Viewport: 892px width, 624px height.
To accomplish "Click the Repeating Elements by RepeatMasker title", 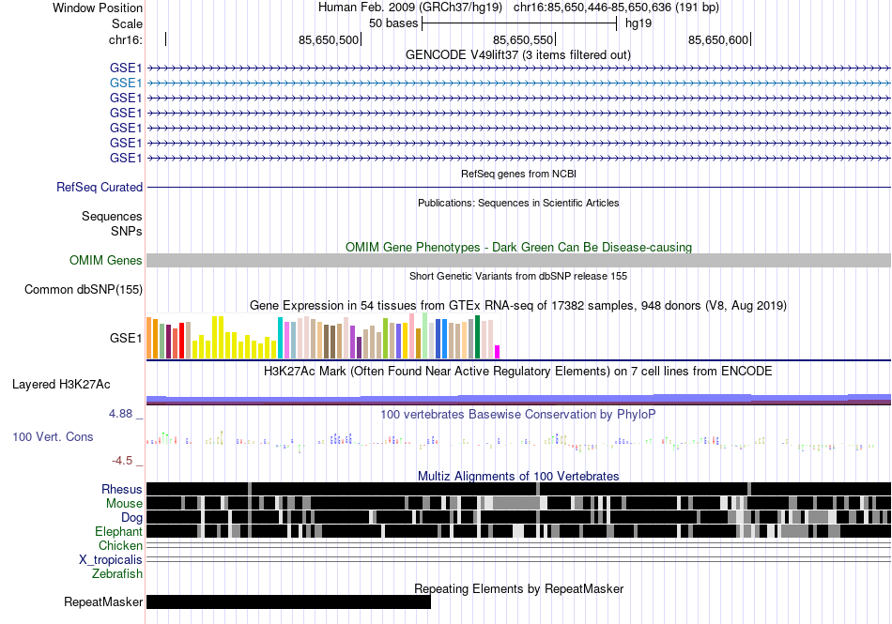I will coord(518,588).
